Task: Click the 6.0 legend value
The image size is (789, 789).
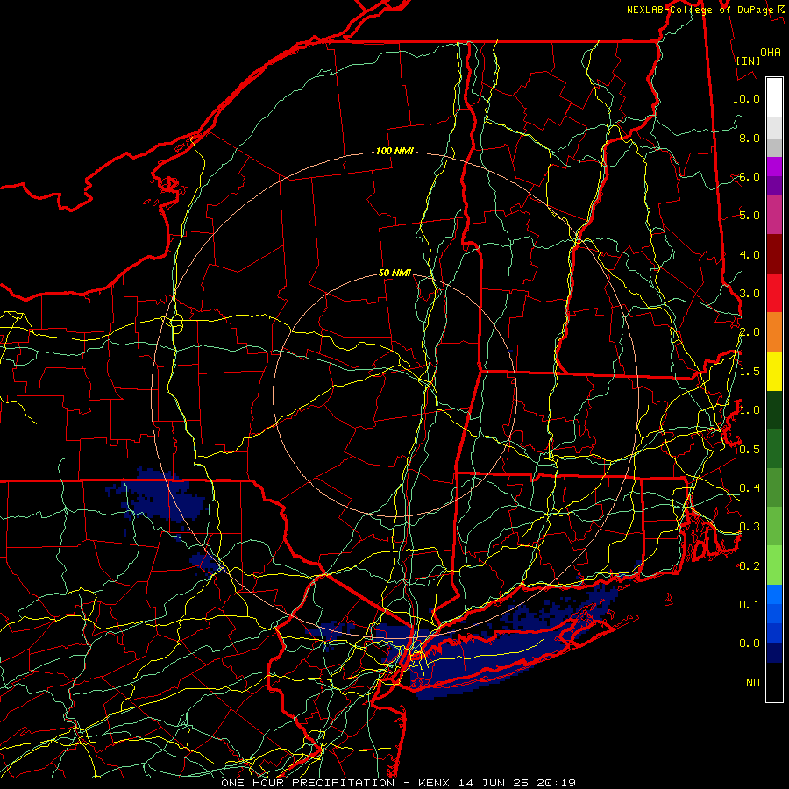Action: pos(750,176)
